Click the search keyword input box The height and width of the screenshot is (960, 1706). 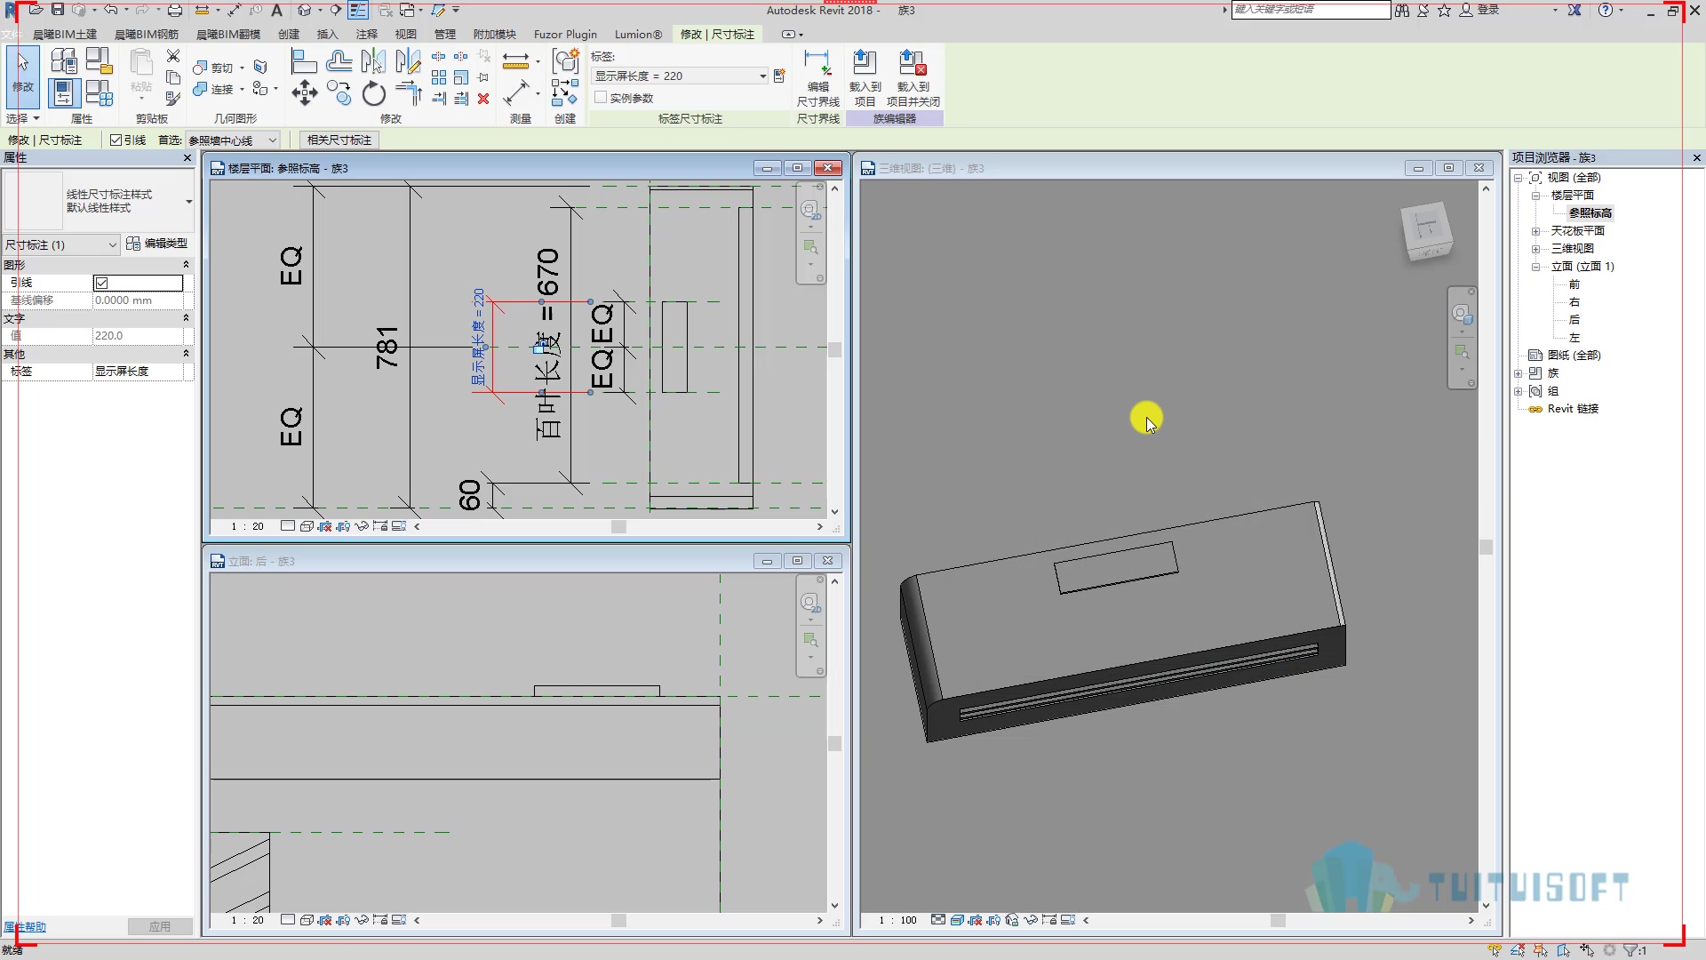coord(1311,10)
